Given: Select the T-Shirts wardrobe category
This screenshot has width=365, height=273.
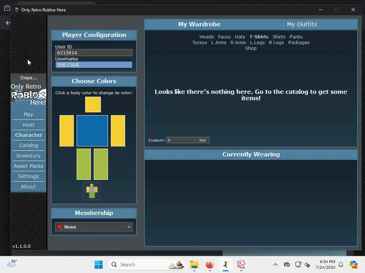Looking at the screenshot, I should pyautogui.click(x=259, y=37).
